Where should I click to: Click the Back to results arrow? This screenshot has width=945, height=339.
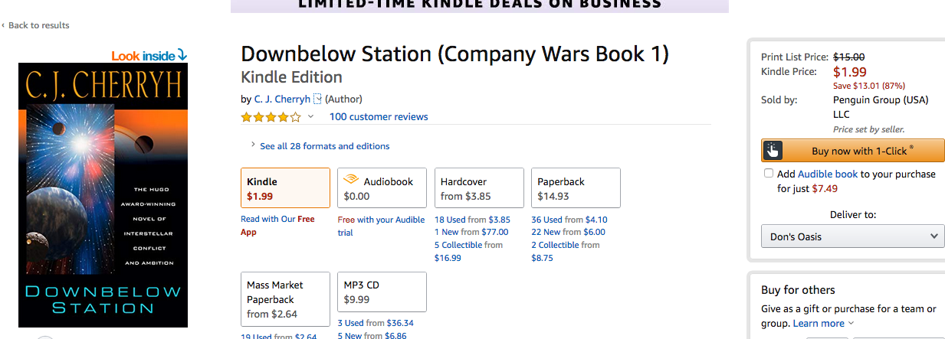(x=3, y=26)
